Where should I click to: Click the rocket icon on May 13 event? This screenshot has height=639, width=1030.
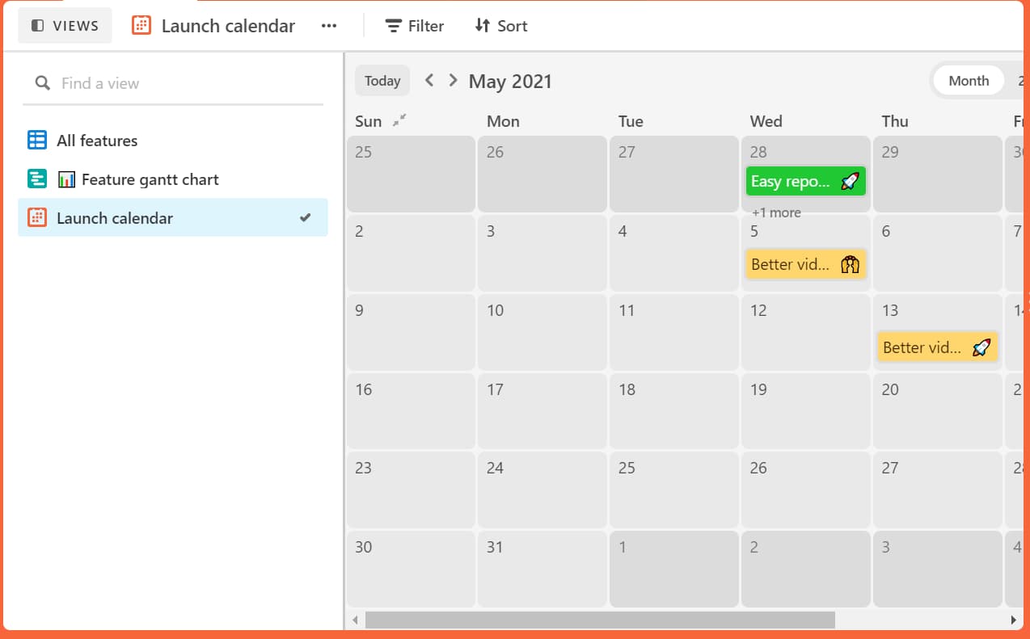[x=982, y=347]
